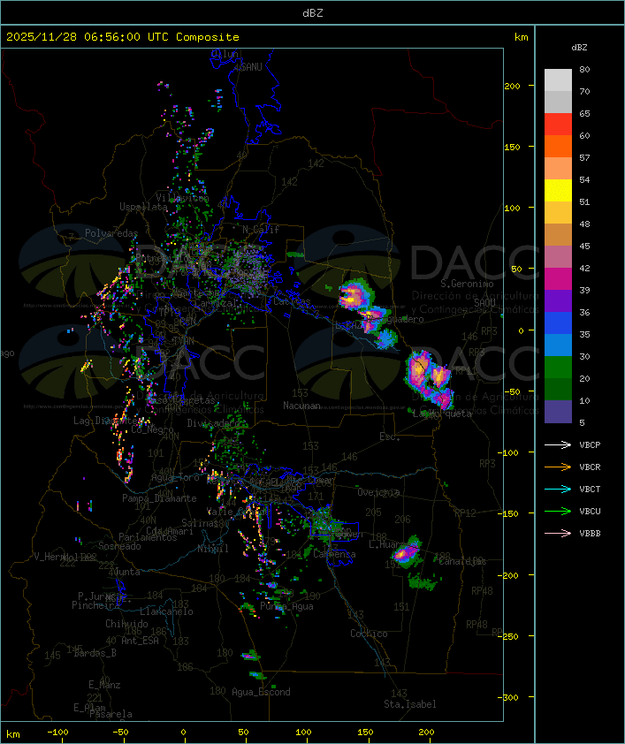The height and width of the screenshot is (744, 625).
Task: Click the Polvaredas place label
Action: 111,233
